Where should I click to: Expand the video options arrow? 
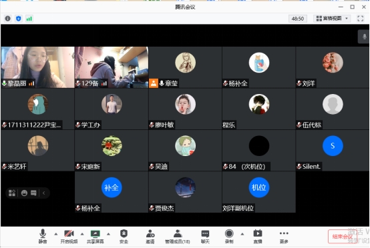coord(82,234)
